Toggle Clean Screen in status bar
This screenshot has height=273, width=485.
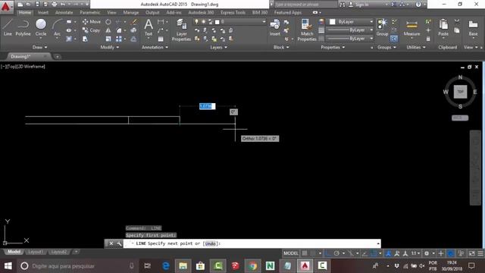pyautogui.click(x=472, y=253)
